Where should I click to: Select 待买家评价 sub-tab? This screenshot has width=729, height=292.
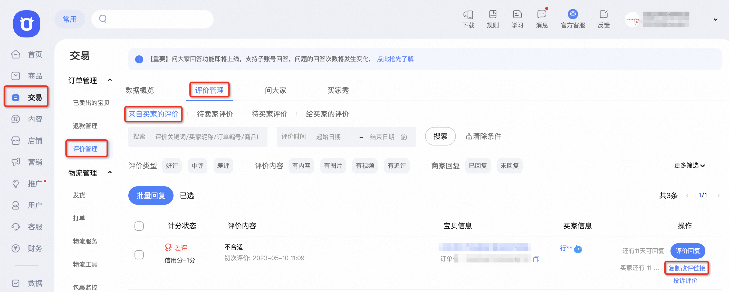[x=270, y=114]
